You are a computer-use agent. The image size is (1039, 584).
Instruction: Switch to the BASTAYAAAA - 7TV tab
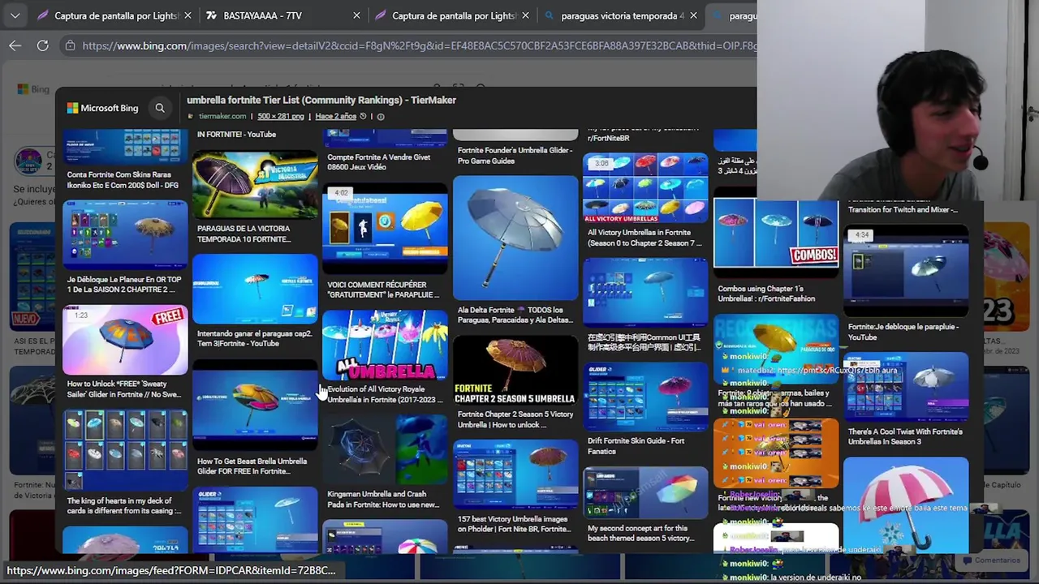click(x=261, y=15)
